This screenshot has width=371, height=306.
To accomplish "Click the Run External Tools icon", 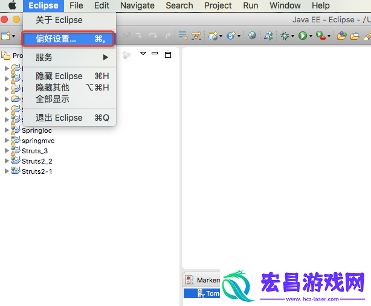I will click(x=321, y=36).
